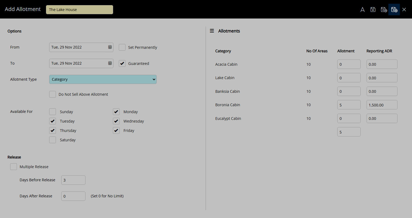Uncheck the Thursday checkbox
Viewport: 412px width, 218px height.
click(53, 131)
